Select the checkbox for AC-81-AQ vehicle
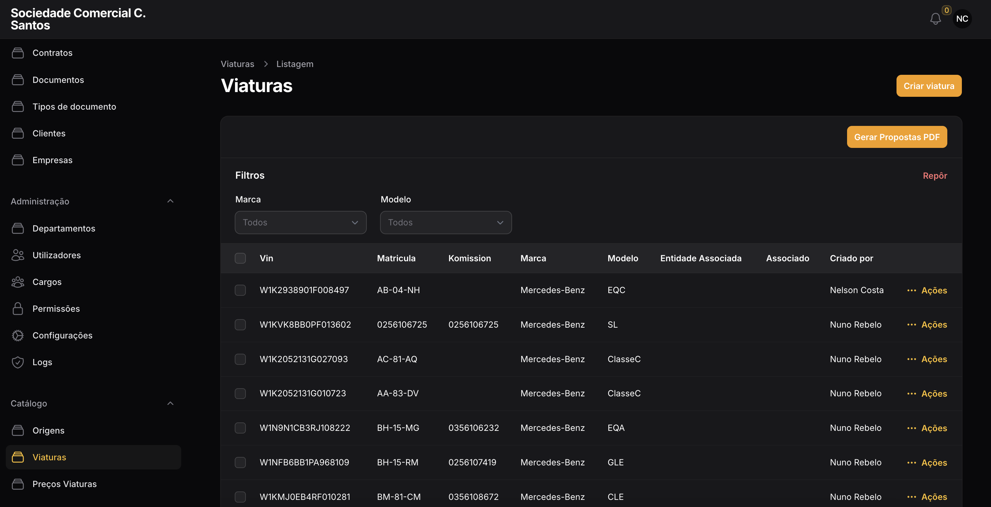 [240, 359]
